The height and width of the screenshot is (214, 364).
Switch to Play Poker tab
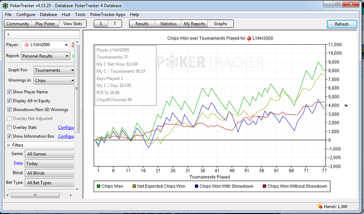45,24
